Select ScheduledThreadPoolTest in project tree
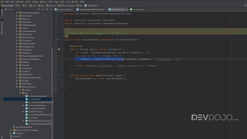 [41, 124]
